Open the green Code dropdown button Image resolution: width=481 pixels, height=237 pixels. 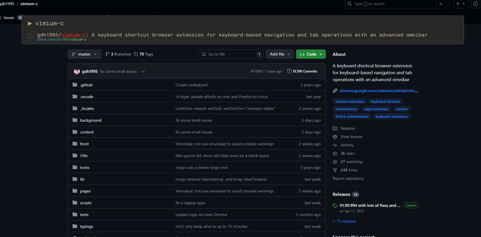tap(311, 54)
